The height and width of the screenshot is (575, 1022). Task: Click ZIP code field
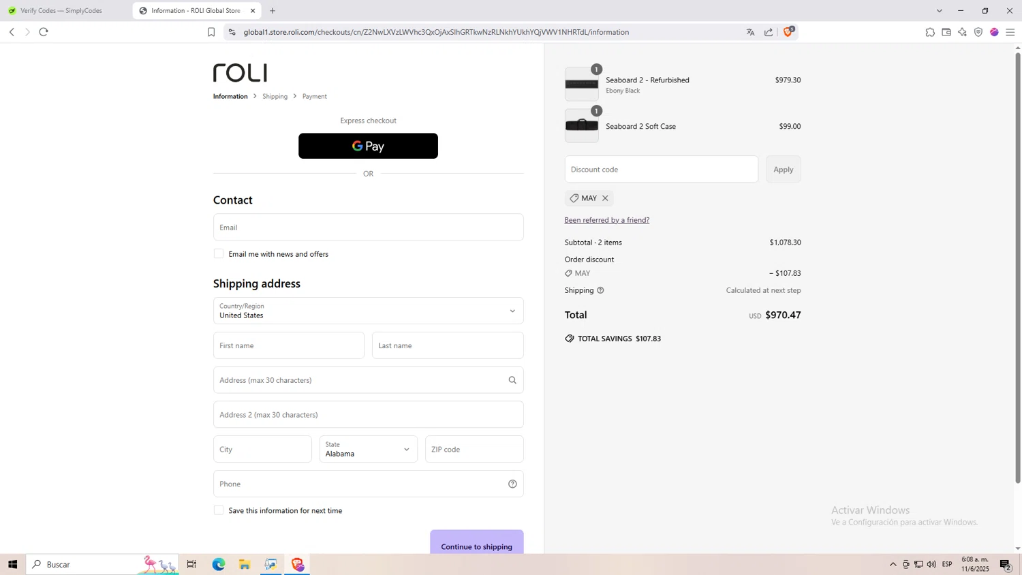click(474, 449)
